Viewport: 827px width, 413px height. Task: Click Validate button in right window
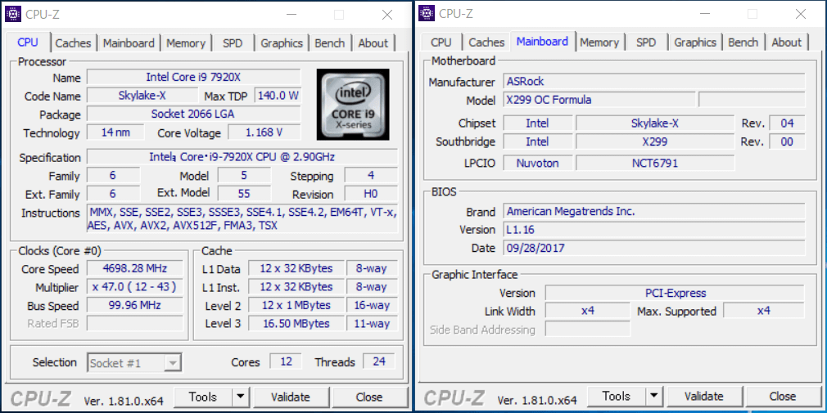coord(704,396)
